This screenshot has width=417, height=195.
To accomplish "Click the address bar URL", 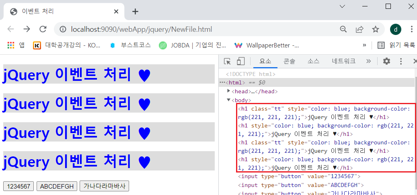I will pyautogui.click(x=142, y=29).
